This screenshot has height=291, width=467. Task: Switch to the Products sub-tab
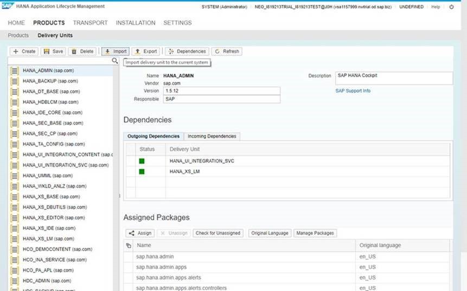pyautogui.click(x=18, y=35)
